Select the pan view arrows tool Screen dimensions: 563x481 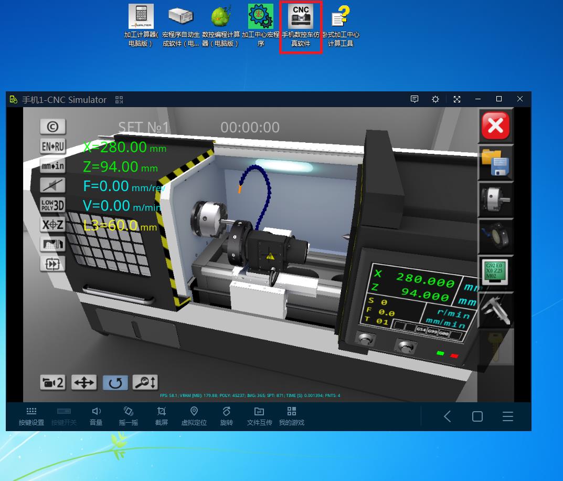[x=84, y=382]
